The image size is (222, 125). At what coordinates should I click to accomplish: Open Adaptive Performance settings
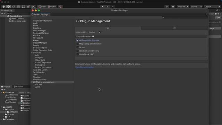point(43,21)
